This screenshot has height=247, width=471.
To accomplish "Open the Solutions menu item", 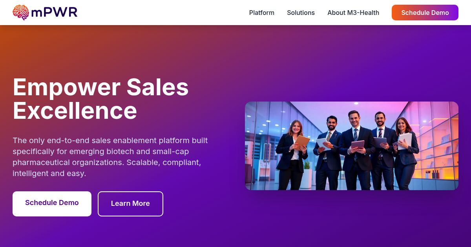I will pyautogui.click(x=301, y=13).
